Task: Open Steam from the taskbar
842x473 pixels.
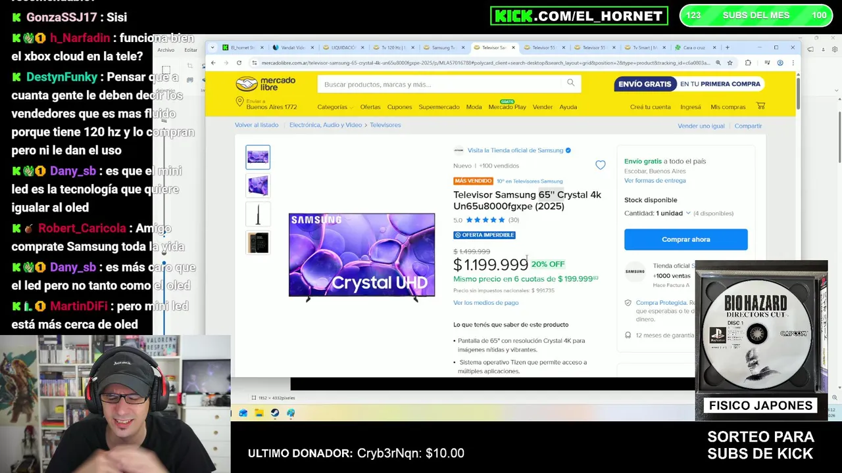Action: pos(275,413)
